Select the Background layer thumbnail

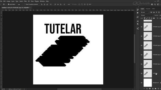(148, 83)
